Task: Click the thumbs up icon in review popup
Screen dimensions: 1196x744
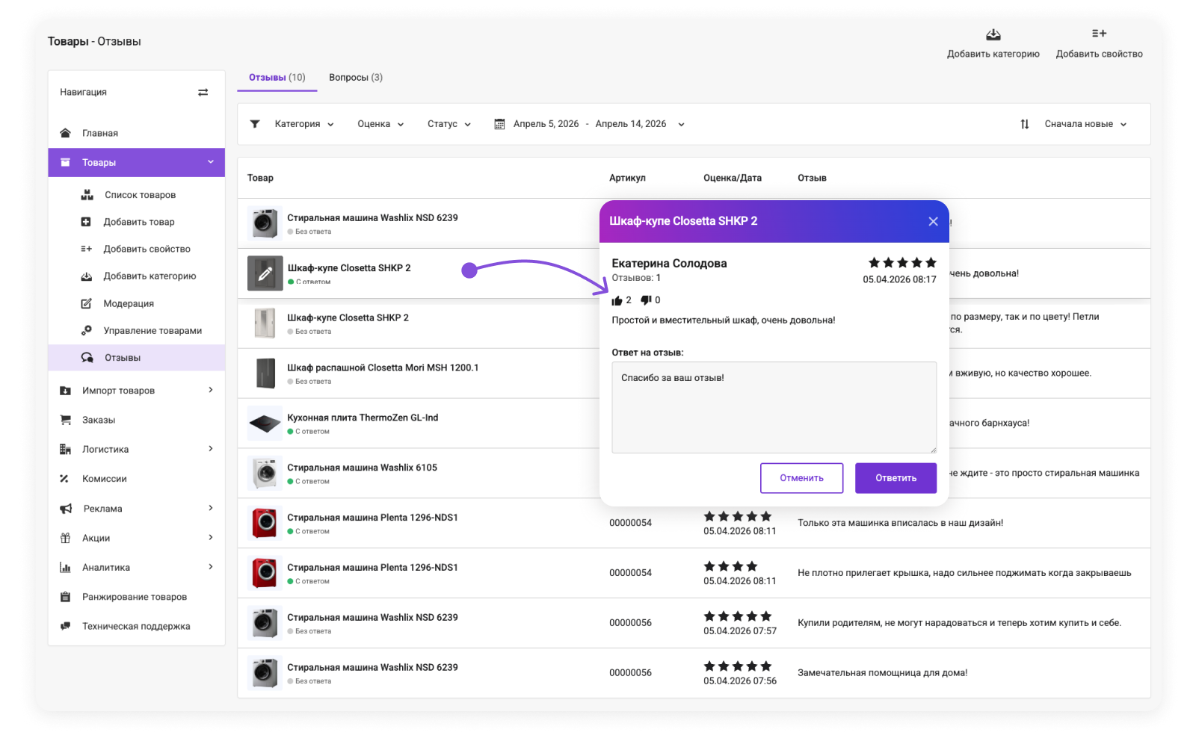Action: coord(617,300)
